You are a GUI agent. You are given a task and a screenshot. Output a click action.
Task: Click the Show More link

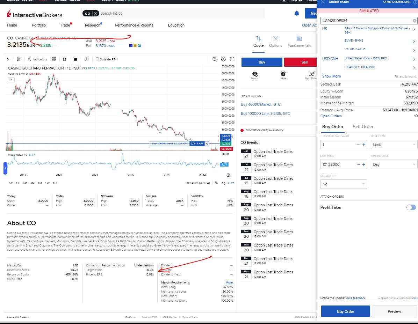click(x=331, y=76)
